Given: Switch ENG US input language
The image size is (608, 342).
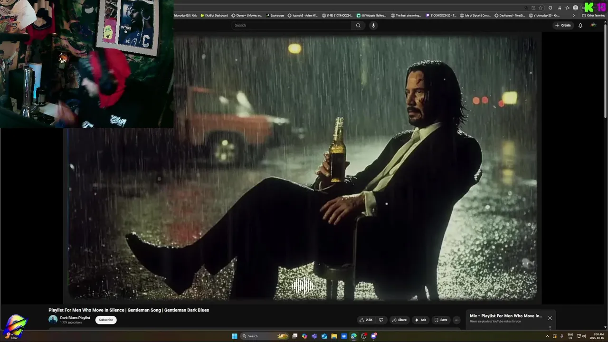Looking at the screenshot, I should [570, 336].
